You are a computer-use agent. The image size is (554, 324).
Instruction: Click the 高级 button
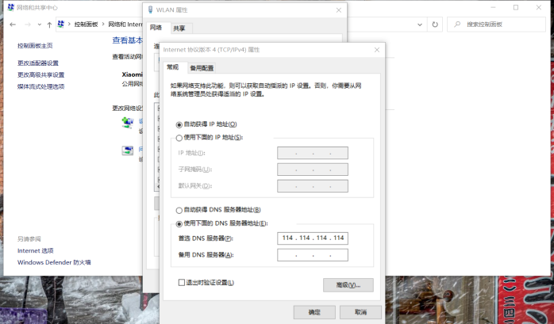[x=348, y=284]
